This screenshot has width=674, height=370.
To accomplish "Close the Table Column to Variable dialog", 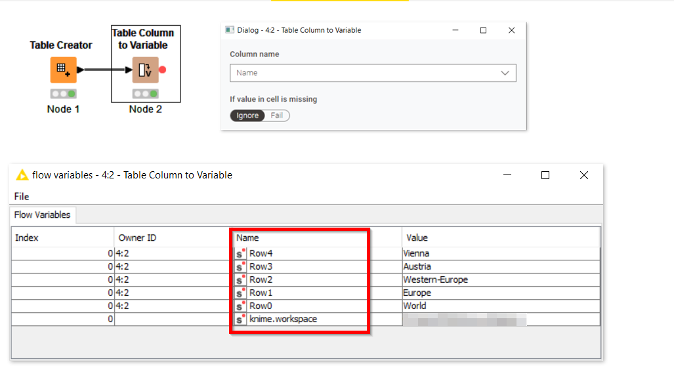I will (511, 30).
